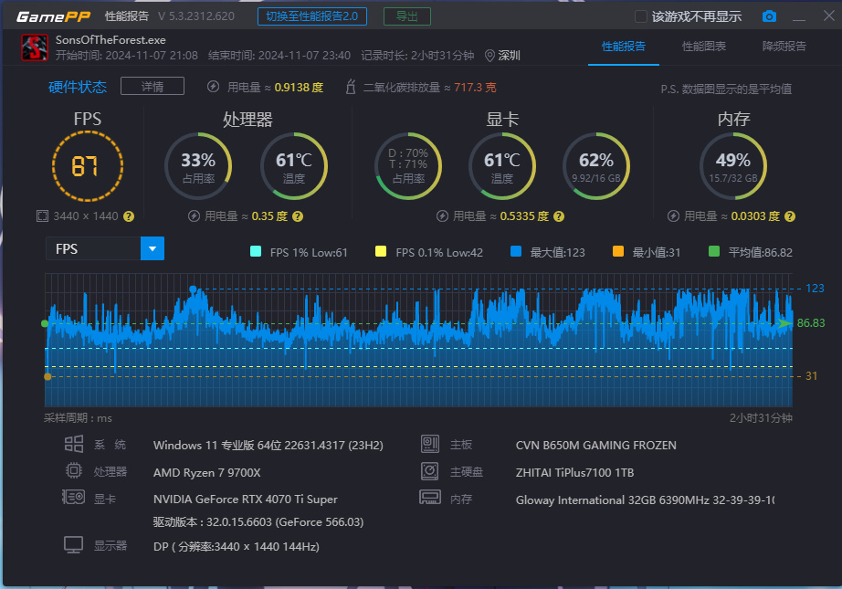Click the yellow FPS 0.1% Low swatch
Image resolution: width=842 pixels, height=589 pixels.
click(381, 251)
